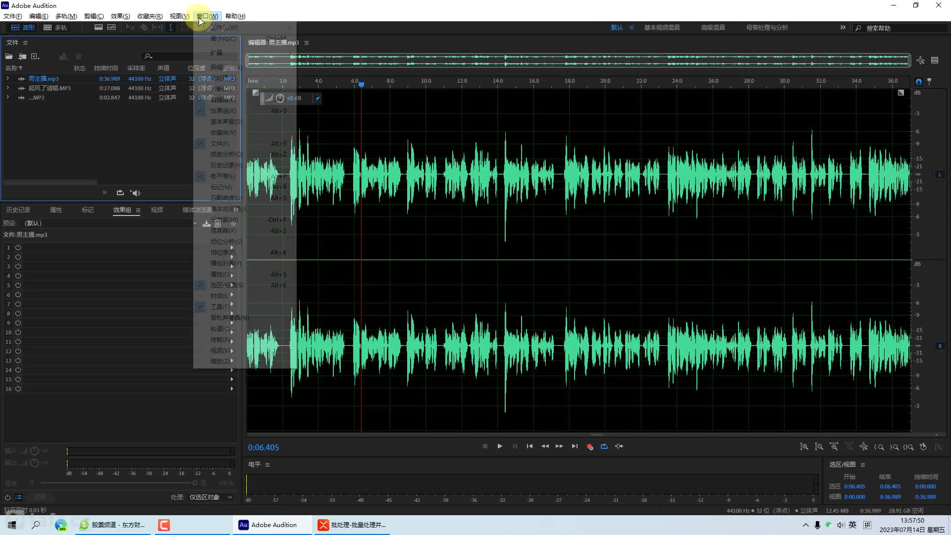Open the 效果(S) menu

pyautogui.click(x=120, y=16)
